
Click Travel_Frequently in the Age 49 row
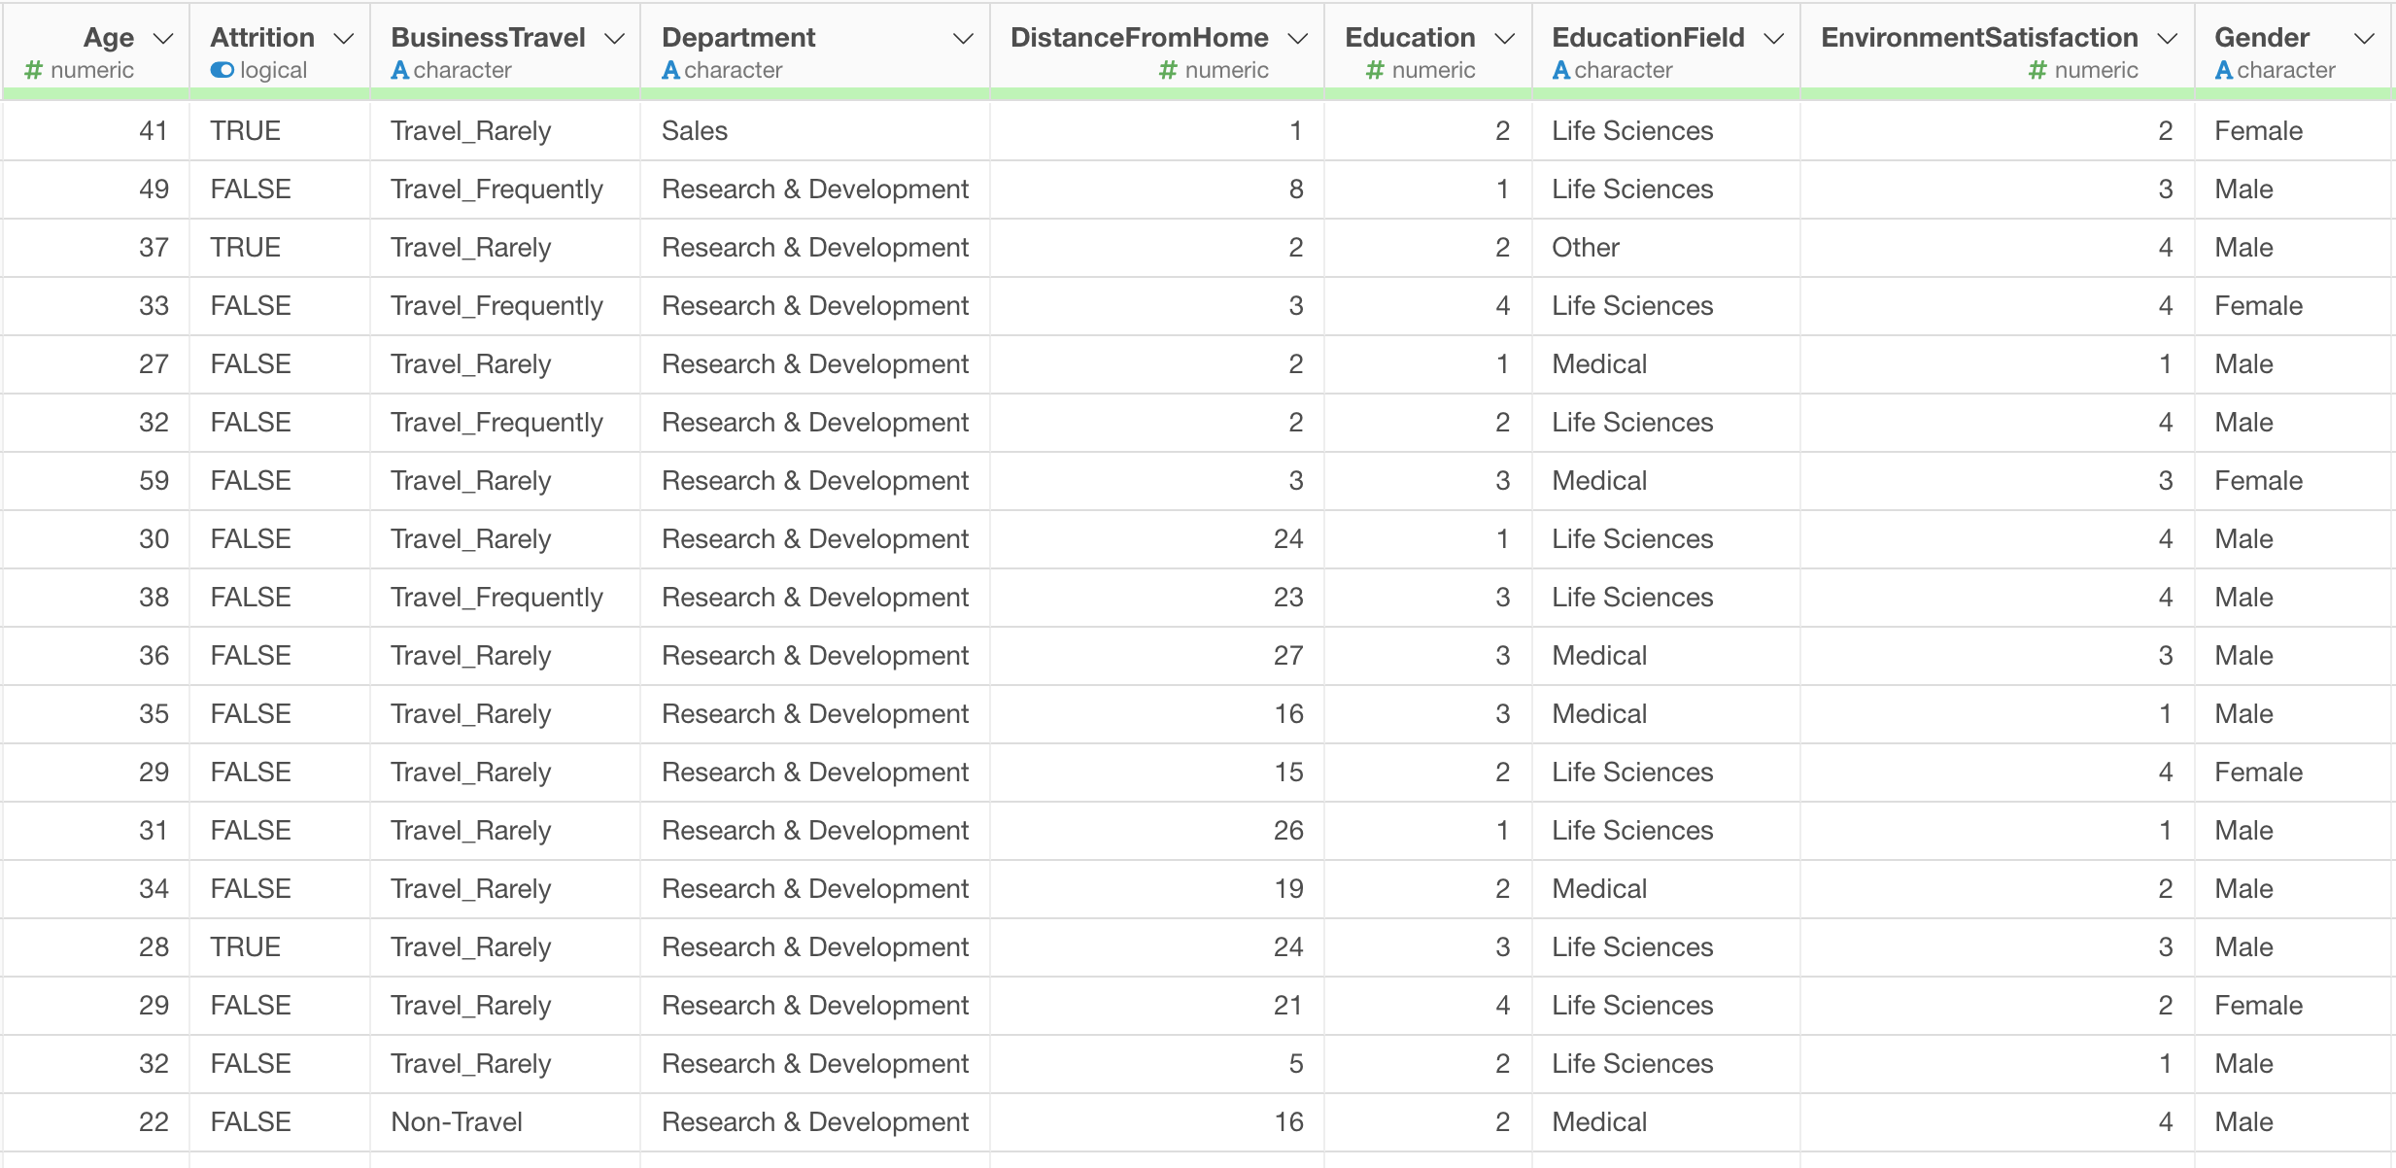[505, 189]
